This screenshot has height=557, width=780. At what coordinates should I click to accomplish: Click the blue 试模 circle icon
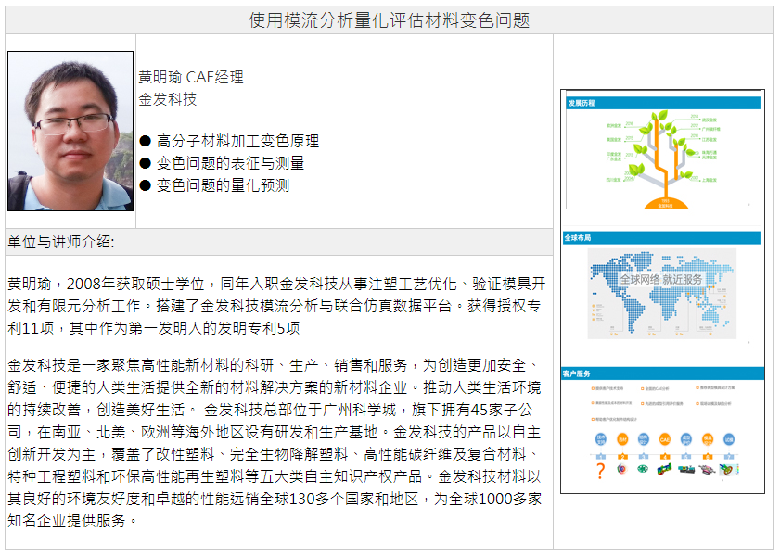coord(729,439)
